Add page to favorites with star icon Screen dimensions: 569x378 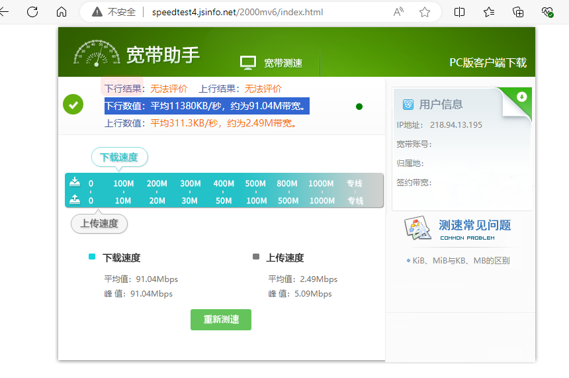tap(425, 12)
